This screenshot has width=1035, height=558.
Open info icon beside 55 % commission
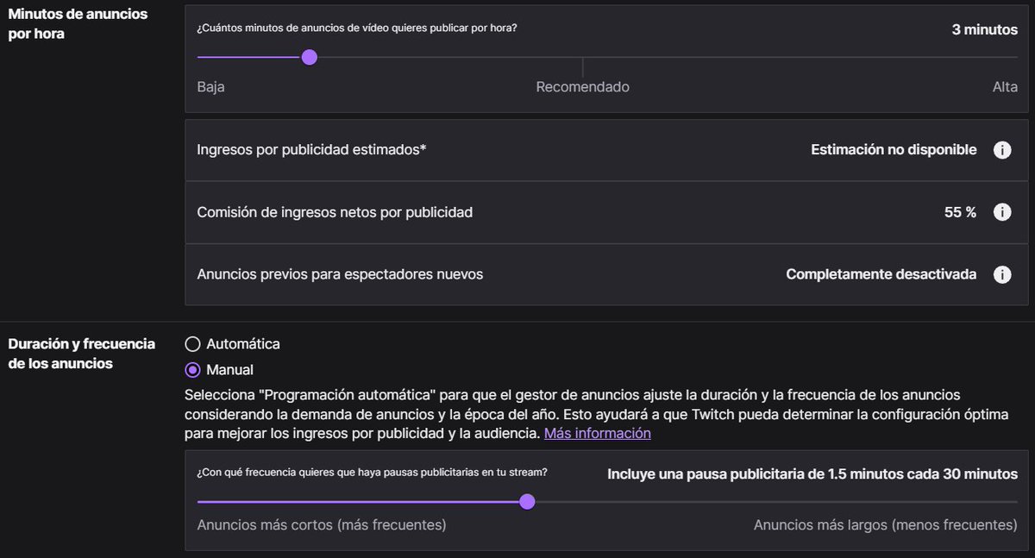[x=1001, y=212]
